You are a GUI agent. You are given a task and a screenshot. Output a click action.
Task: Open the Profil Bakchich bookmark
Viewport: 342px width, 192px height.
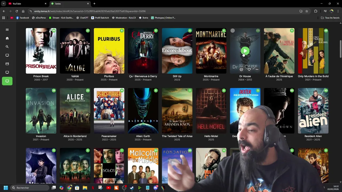[x=100, y=18]
